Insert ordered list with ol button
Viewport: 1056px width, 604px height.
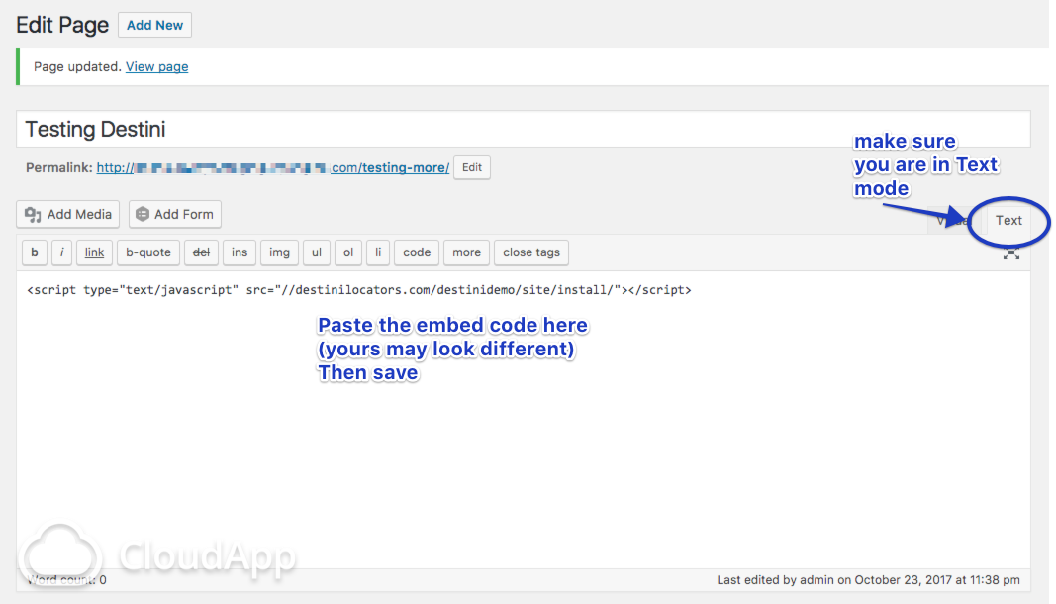[x=348, y=252]
